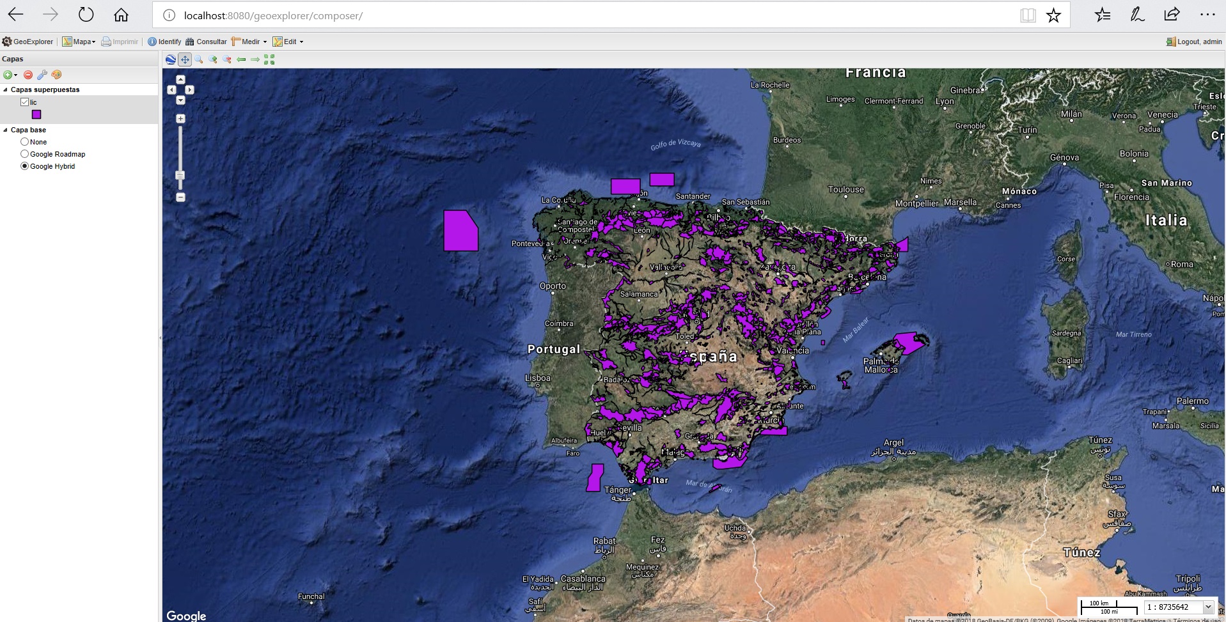Click the Google logo on map
Screen dimensions: 1226x622
coord(186,616)
